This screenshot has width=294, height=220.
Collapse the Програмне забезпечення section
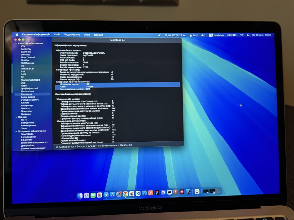pyautogui.click(x=16, y=131)
